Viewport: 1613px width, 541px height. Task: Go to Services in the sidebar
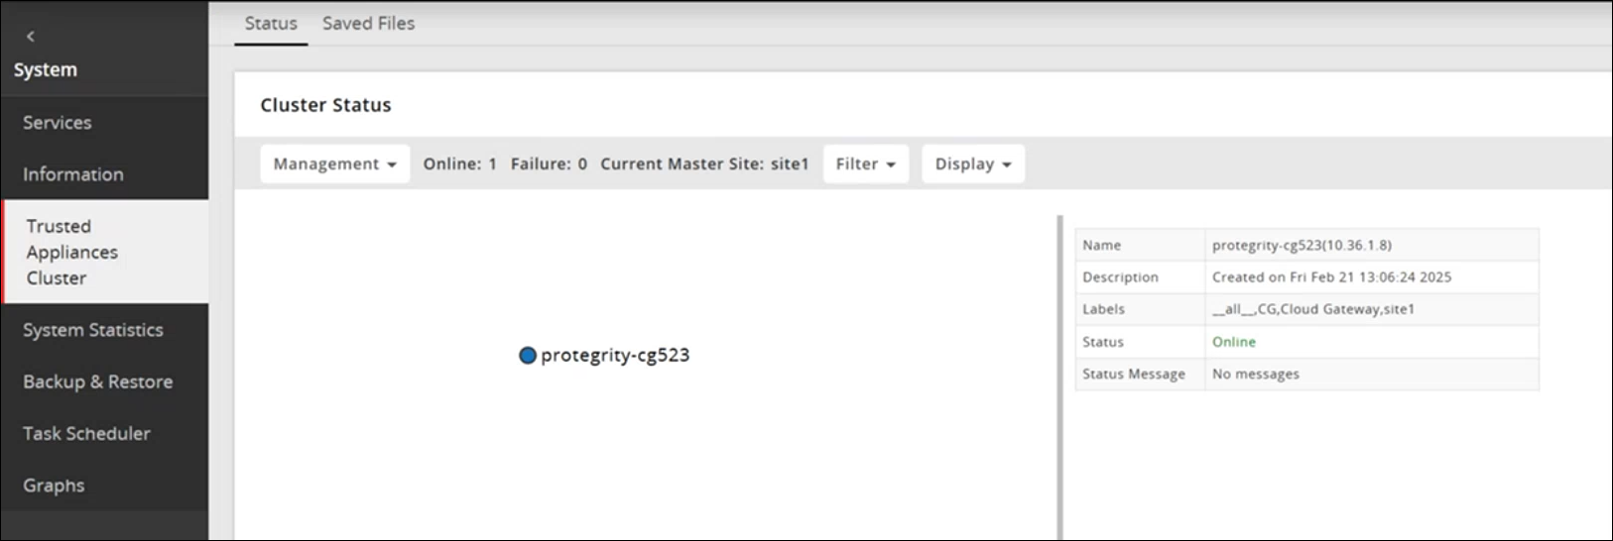(x=58, y=123)
